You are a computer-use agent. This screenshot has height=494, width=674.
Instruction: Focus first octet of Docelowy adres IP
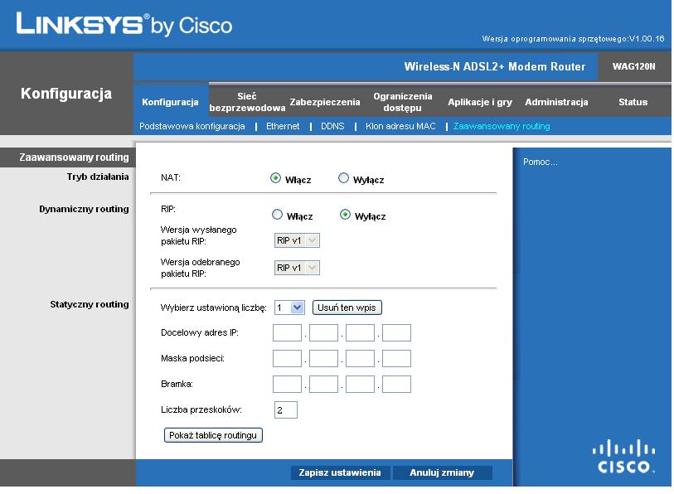click(287, 332)
